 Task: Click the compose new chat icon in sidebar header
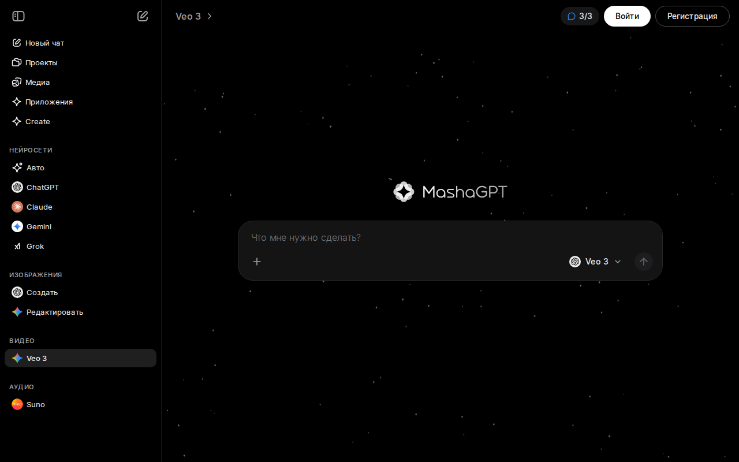[143, 16]
